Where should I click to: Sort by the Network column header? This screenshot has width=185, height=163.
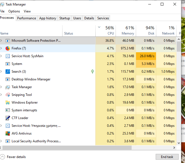(x=166, y=31)
